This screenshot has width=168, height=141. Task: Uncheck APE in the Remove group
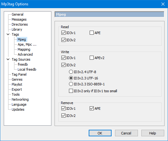coord(92,108)
